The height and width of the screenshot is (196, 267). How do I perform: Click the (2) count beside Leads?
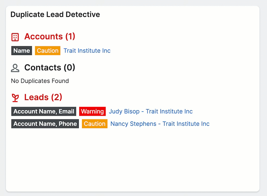(x=56, y=97)
